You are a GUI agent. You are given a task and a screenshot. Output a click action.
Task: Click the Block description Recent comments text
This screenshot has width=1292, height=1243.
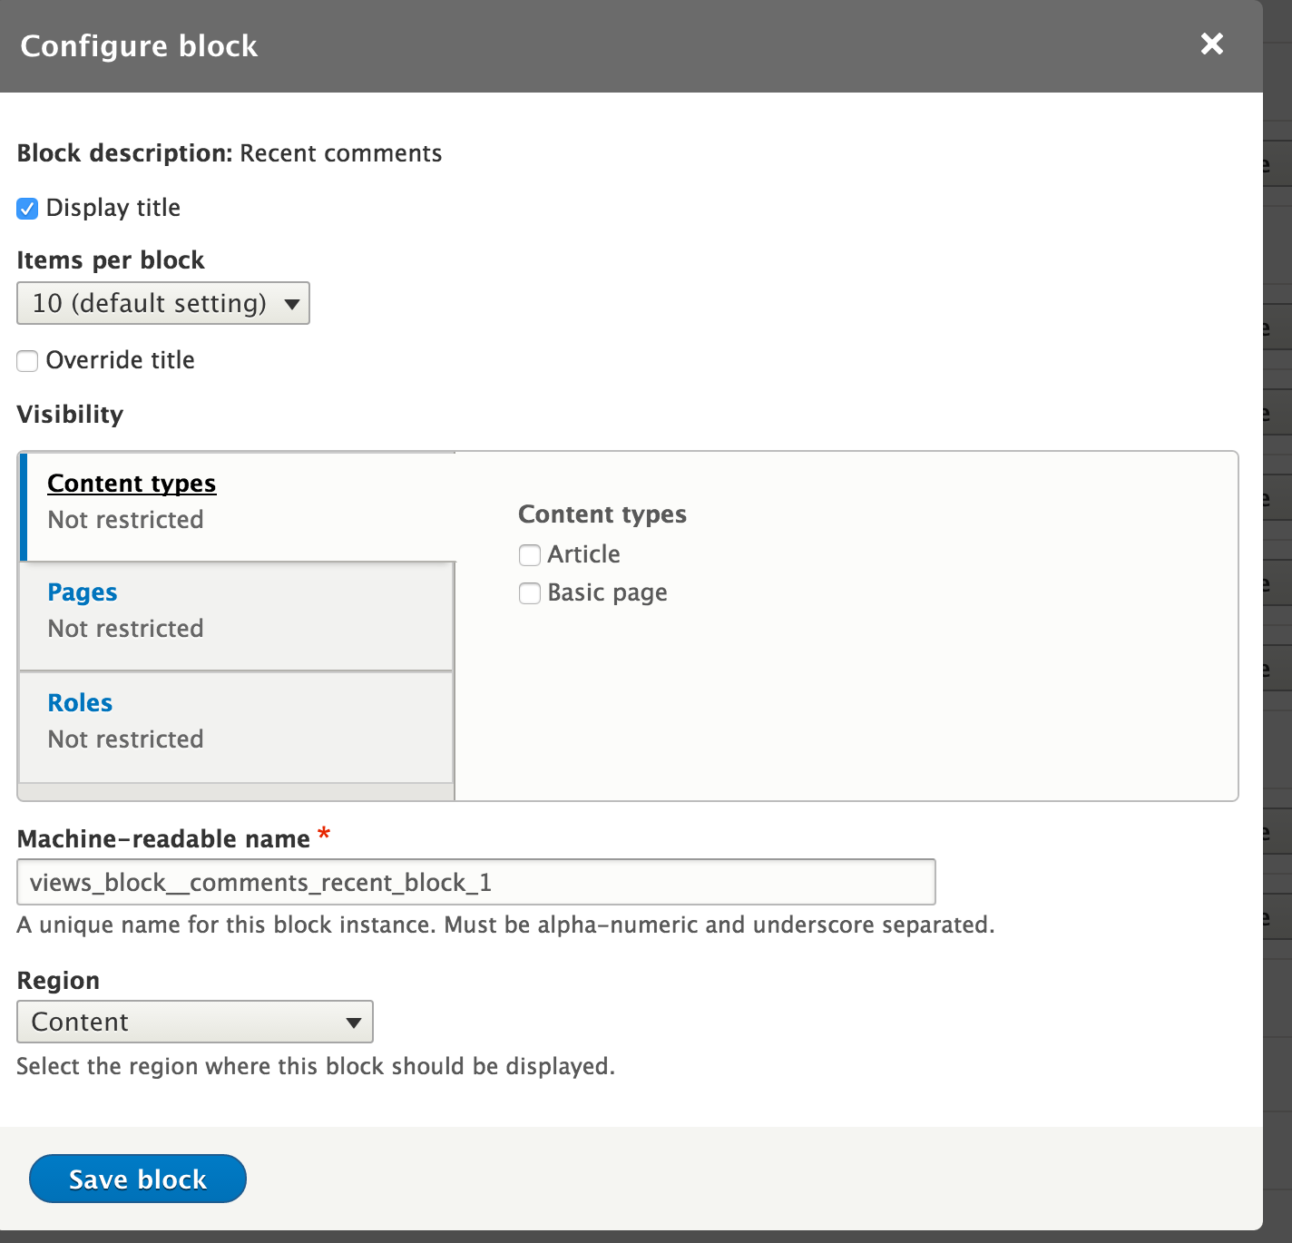coord(230,153)
